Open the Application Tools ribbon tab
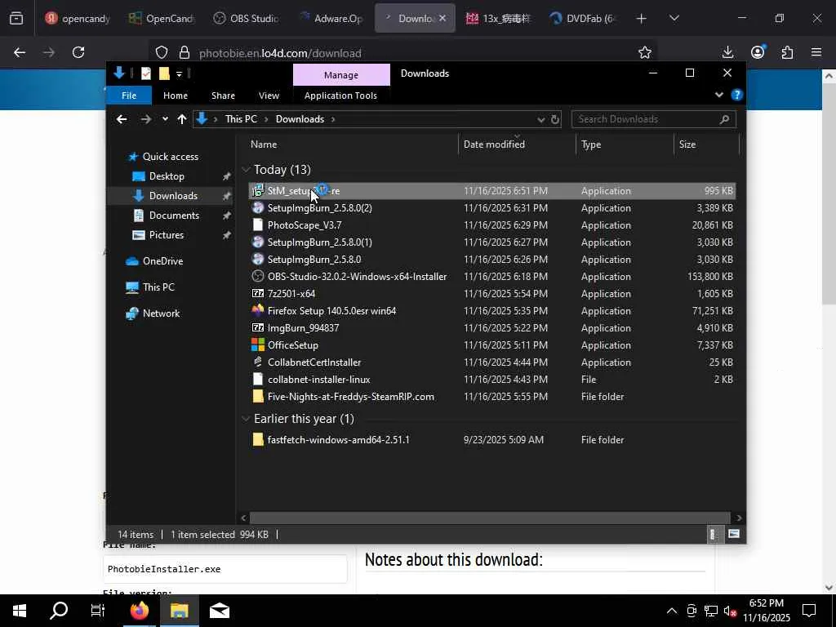The width and height of the screenshot is (836, 627). click(340, 96)
